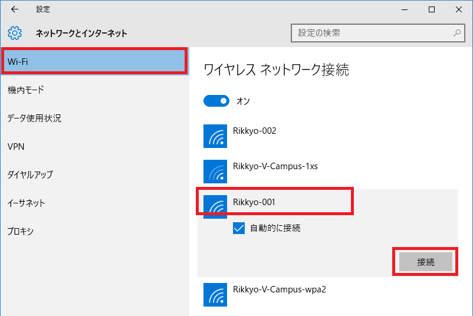Click the back arrow in the title bar
The image size is (473, 316).
(15, 9)
